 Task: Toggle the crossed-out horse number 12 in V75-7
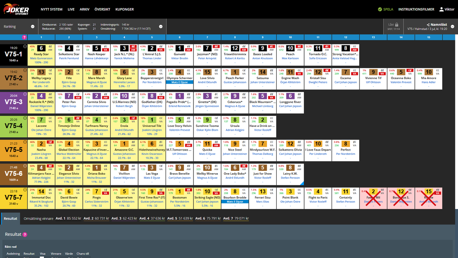point(401,191)
